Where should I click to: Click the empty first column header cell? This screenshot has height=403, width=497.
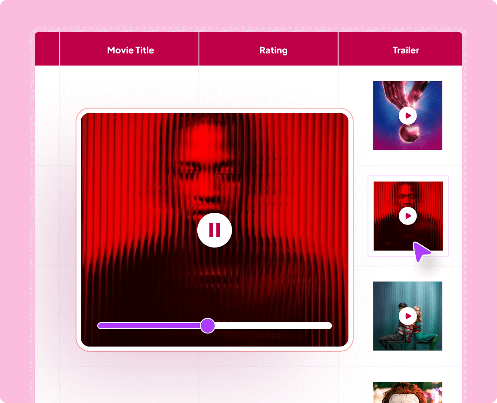47,49
